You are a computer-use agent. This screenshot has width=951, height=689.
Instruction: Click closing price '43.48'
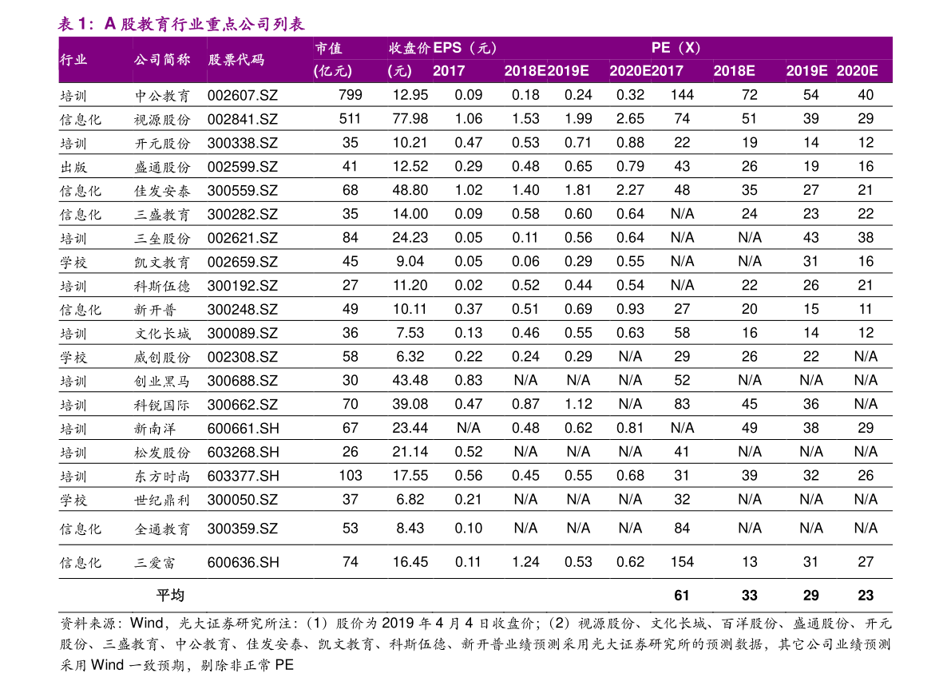point(410,380)
